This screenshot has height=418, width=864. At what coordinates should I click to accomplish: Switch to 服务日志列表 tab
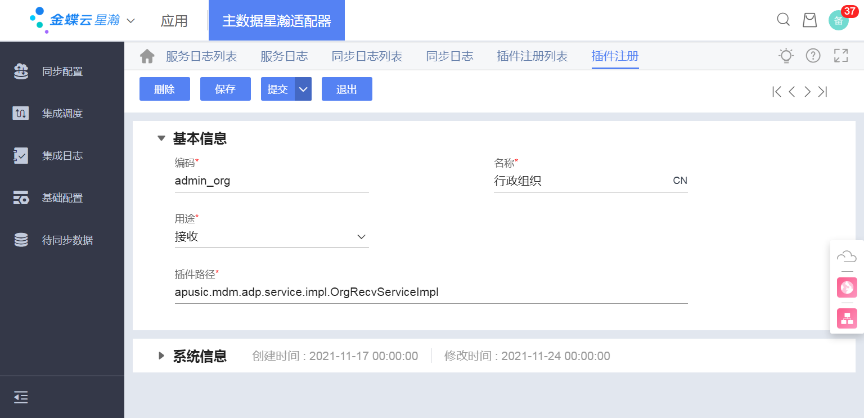[x=201, y=56]
